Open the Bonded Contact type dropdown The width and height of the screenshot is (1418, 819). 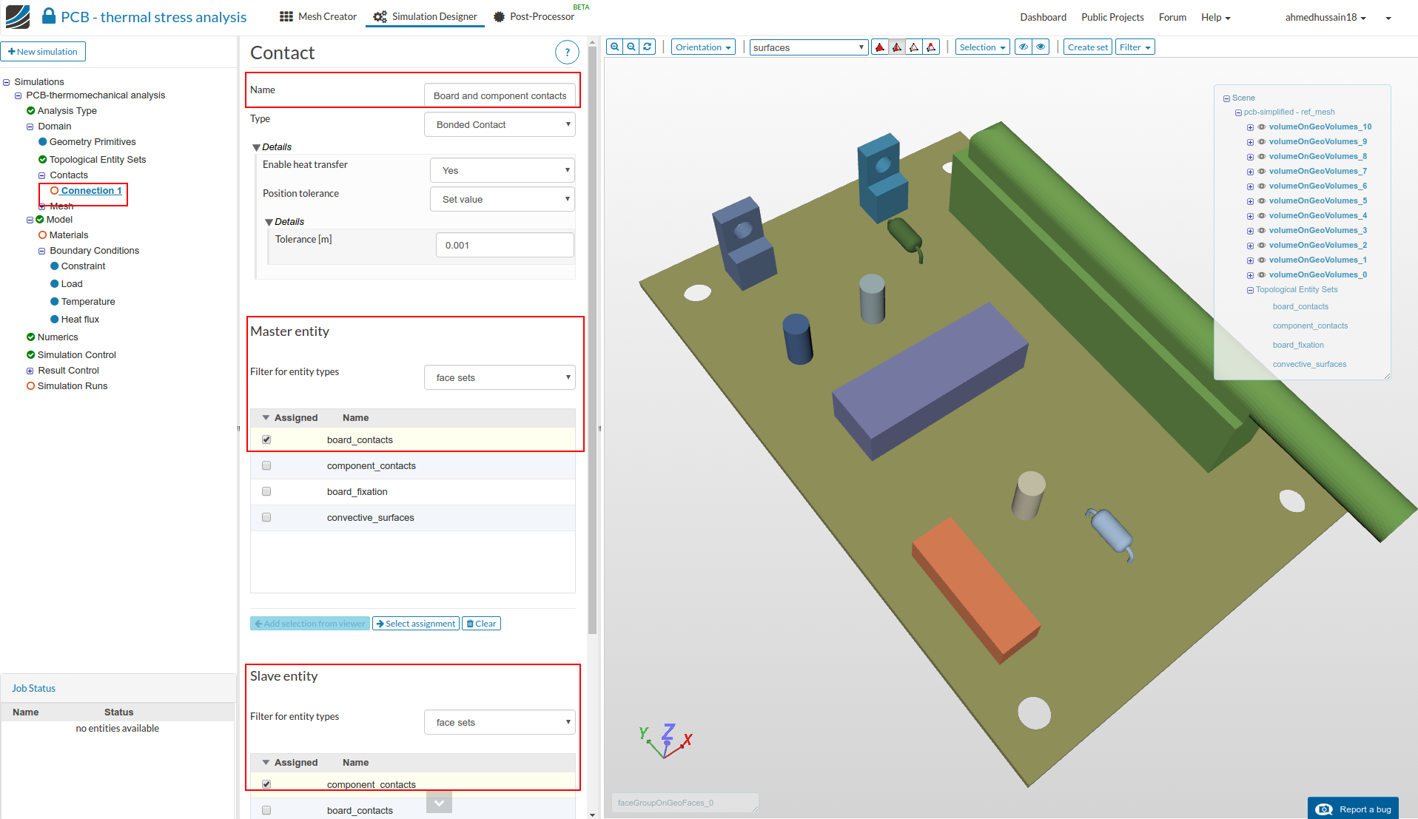tap(500, 124)
